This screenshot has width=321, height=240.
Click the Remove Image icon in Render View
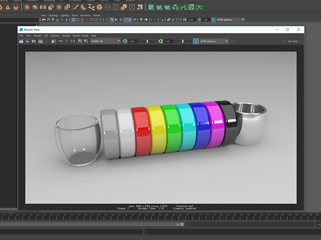click(x=86, y=41)
